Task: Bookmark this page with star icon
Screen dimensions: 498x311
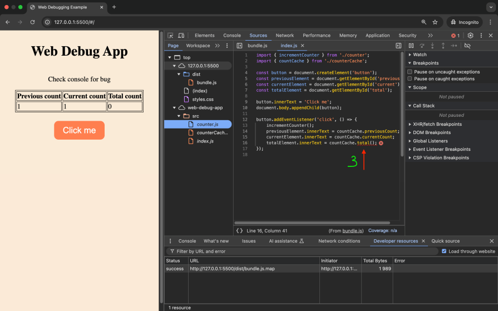Action: [x=435, y=22]
